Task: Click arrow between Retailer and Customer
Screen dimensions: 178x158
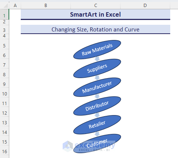Action: [97, 134]
